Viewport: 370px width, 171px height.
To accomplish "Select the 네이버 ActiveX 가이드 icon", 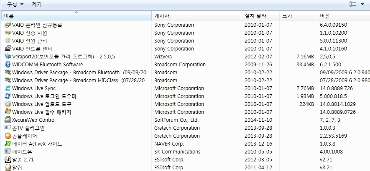I will click(x=8, y=144).
